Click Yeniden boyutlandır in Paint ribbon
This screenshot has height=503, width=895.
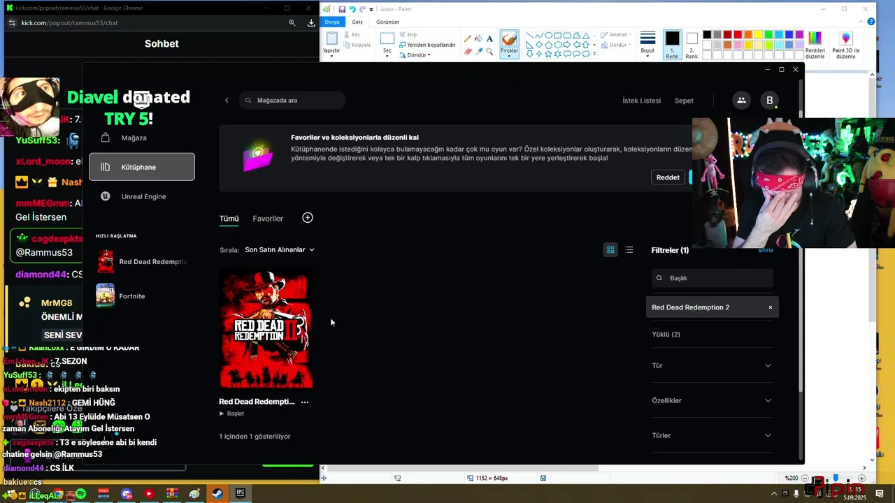pos(427,45)
